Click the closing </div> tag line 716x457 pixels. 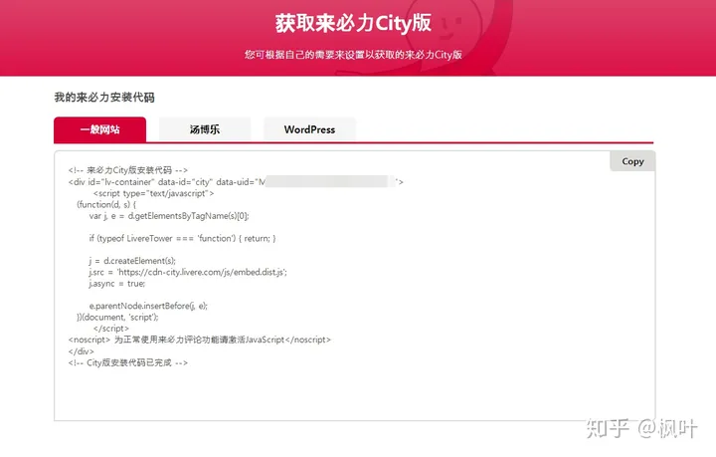tap(81, 351)
